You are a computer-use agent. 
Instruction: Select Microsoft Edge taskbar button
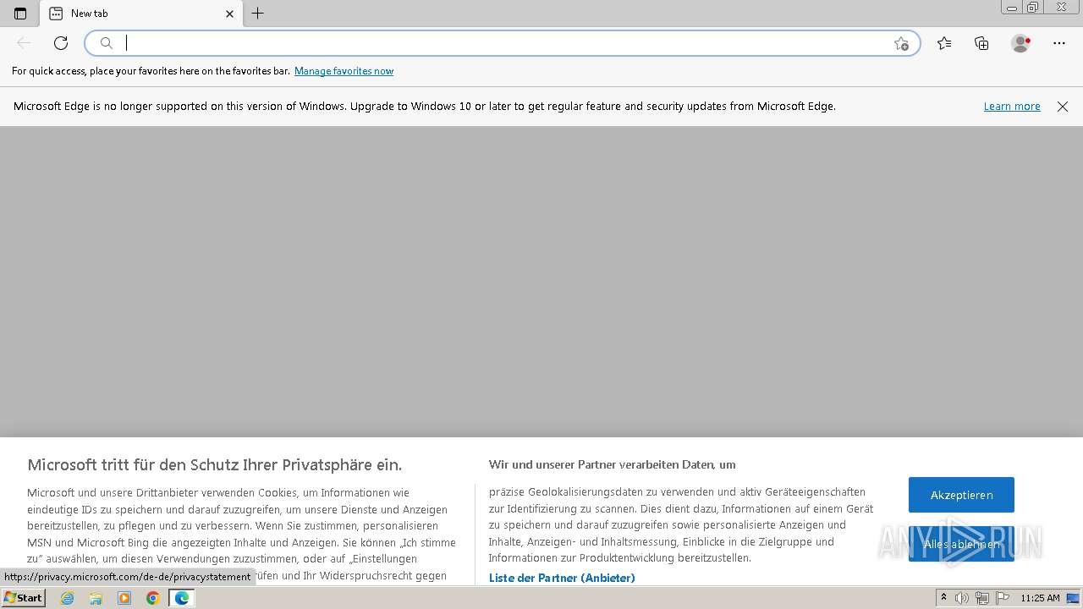[181, 598]
